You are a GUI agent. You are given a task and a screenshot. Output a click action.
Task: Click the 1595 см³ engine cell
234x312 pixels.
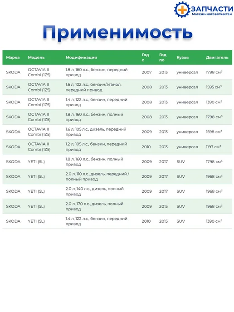pyautogui.click(x=214, y=87)
